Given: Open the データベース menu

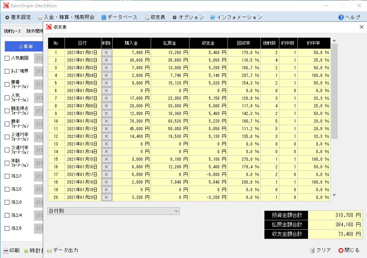Looking at the screenshot, I should (119, 17).
